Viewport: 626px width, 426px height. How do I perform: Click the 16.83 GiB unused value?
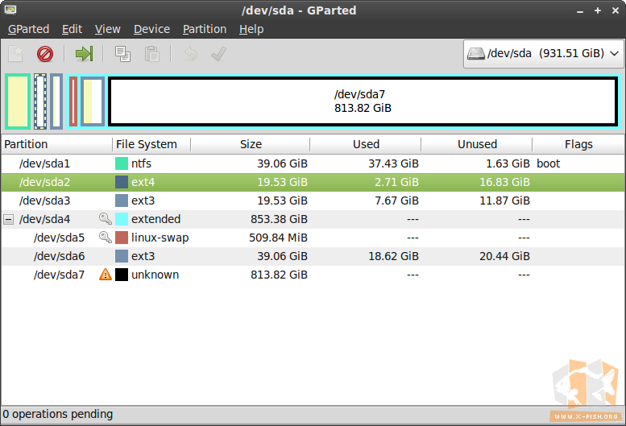click(504, 182)
